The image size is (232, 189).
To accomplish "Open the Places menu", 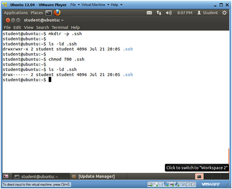I will [x=37, y=13].
